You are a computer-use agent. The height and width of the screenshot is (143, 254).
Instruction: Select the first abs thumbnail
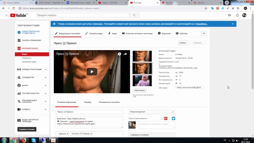(x=142, y=56)
